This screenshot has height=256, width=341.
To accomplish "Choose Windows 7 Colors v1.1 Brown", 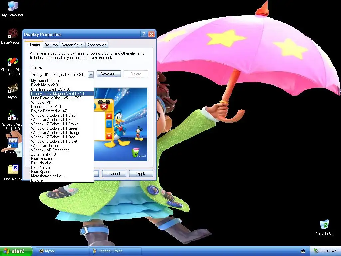I will pos(62,124).
